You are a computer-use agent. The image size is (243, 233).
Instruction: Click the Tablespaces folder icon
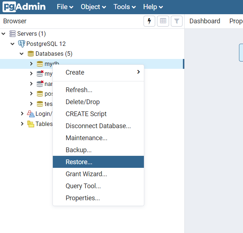pos(31,124)
